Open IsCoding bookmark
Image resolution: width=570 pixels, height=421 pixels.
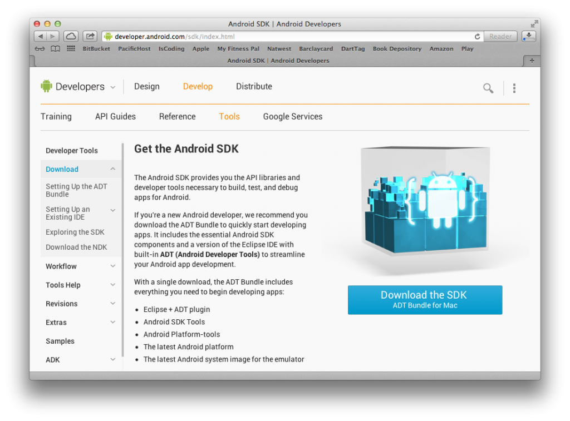tap(171, 49)
